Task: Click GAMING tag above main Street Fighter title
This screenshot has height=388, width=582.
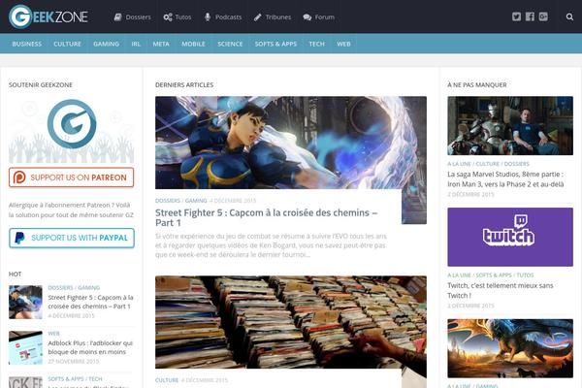Action: pos(196,201)
